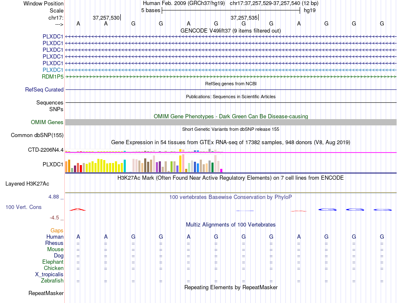This screenshot has height=303, width=397.
Task: Click the 4.88 upper conservation axis value
Action: coord(53,197)
